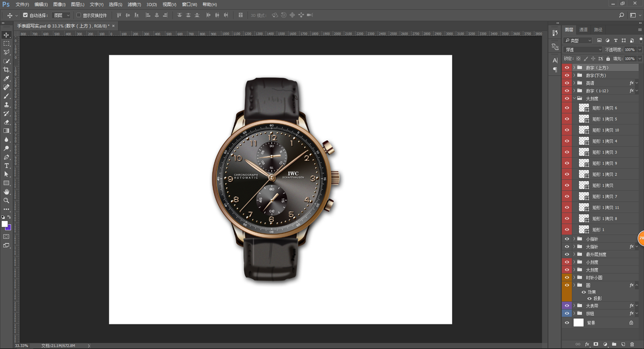Viewport: 644px width, 349px height.
Task: Open the layer filter 类型 dropdown
Action: (578, 40)
